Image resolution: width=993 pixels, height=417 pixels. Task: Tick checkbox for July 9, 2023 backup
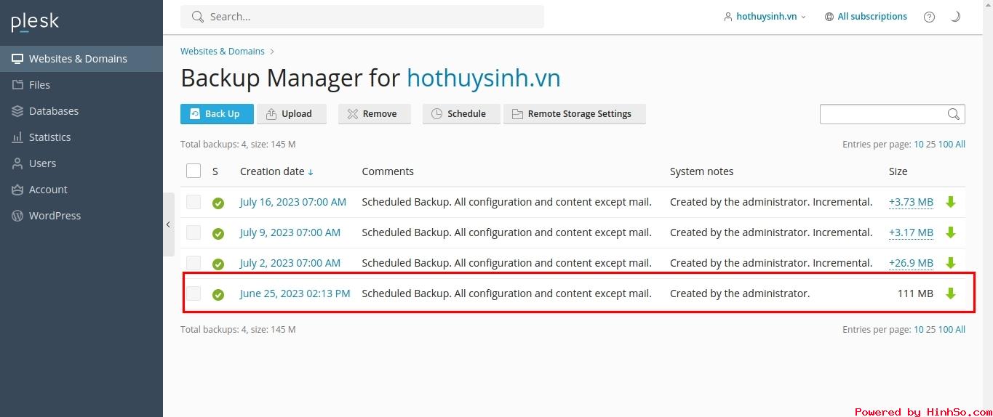click(194, 232)
